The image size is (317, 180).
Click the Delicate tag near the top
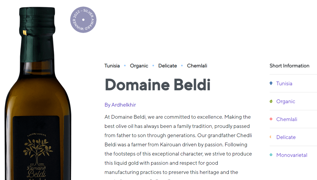point(167,66)
